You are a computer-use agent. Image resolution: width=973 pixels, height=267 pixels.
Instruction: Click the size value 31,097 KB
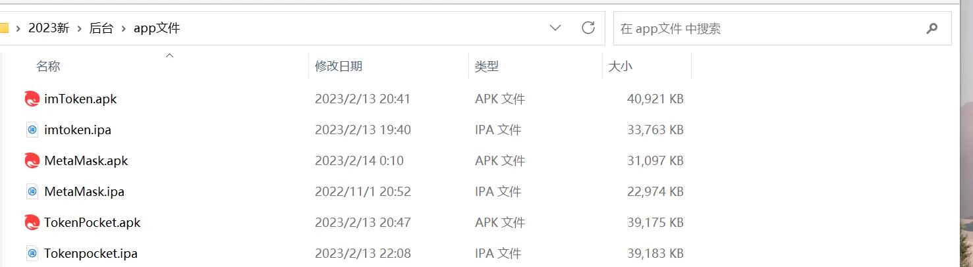655,161
